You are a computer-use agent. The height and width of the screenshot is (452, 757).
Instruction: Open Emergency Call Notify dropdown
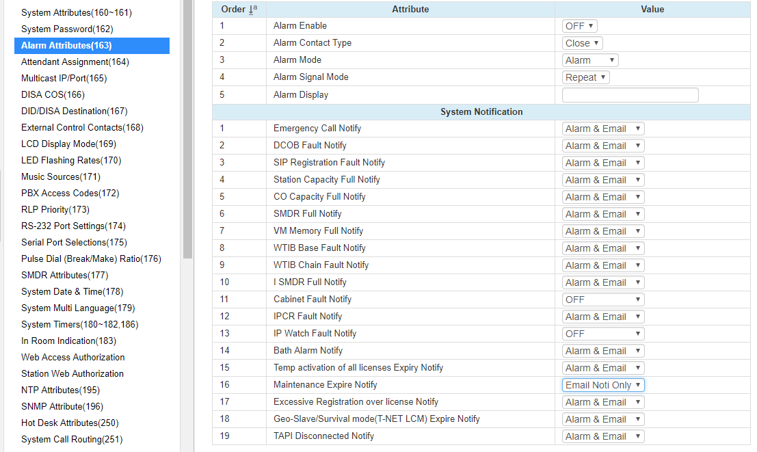pyautogui.click(x=603, y=129)
